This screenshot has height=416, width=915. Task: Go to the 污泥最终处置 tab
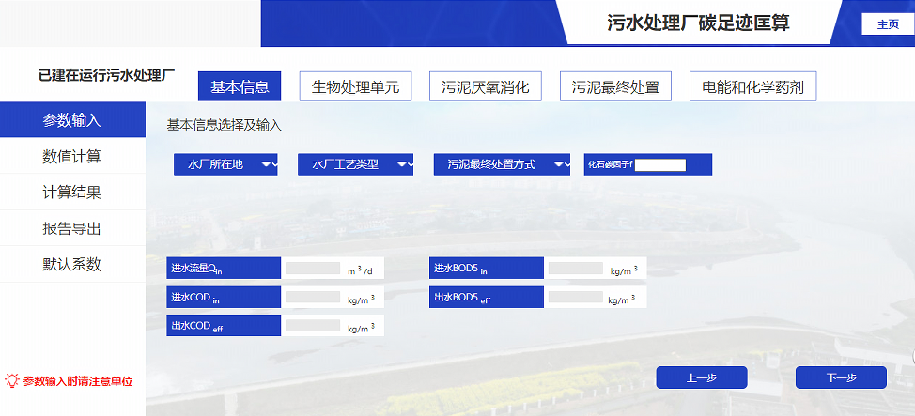[615, 87]
